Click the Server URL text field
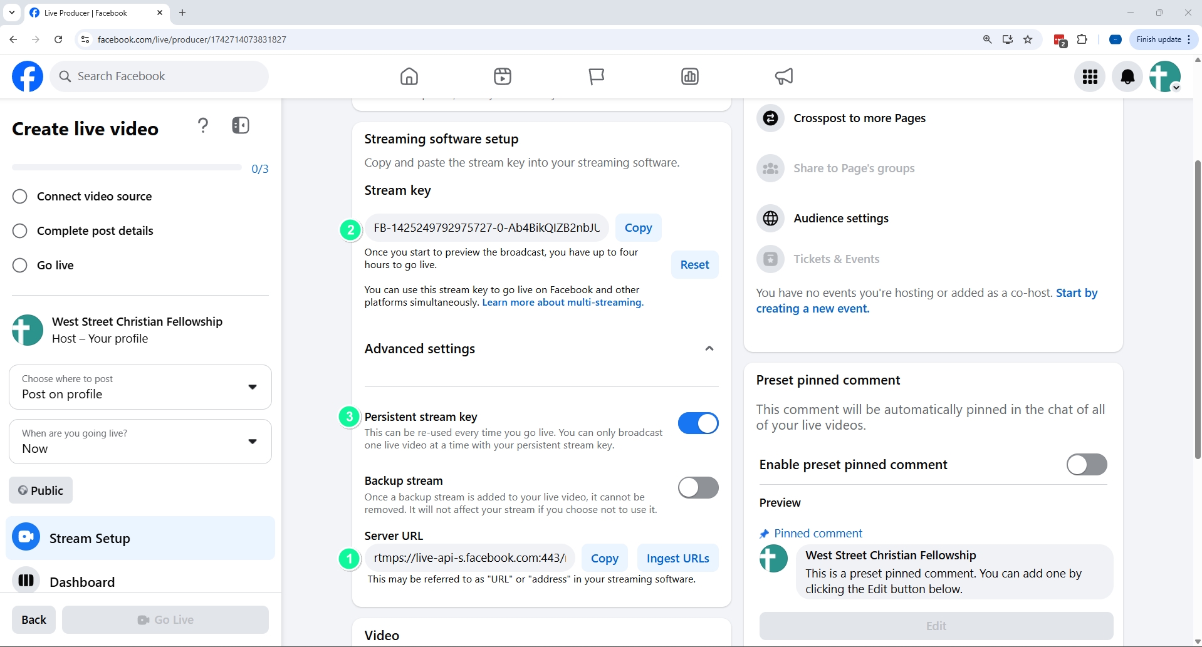Viewport: 1202px width, 647px height. click(470, 558)
